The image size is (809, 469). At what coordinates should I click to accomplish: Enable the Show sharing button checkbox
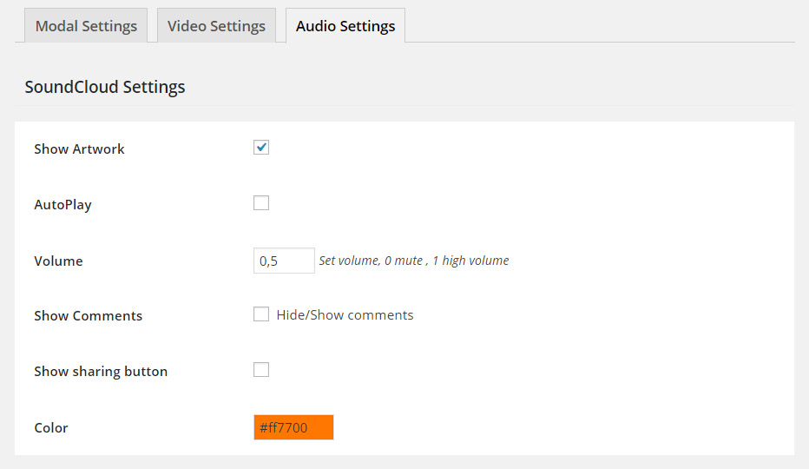(x=261, y=370)
